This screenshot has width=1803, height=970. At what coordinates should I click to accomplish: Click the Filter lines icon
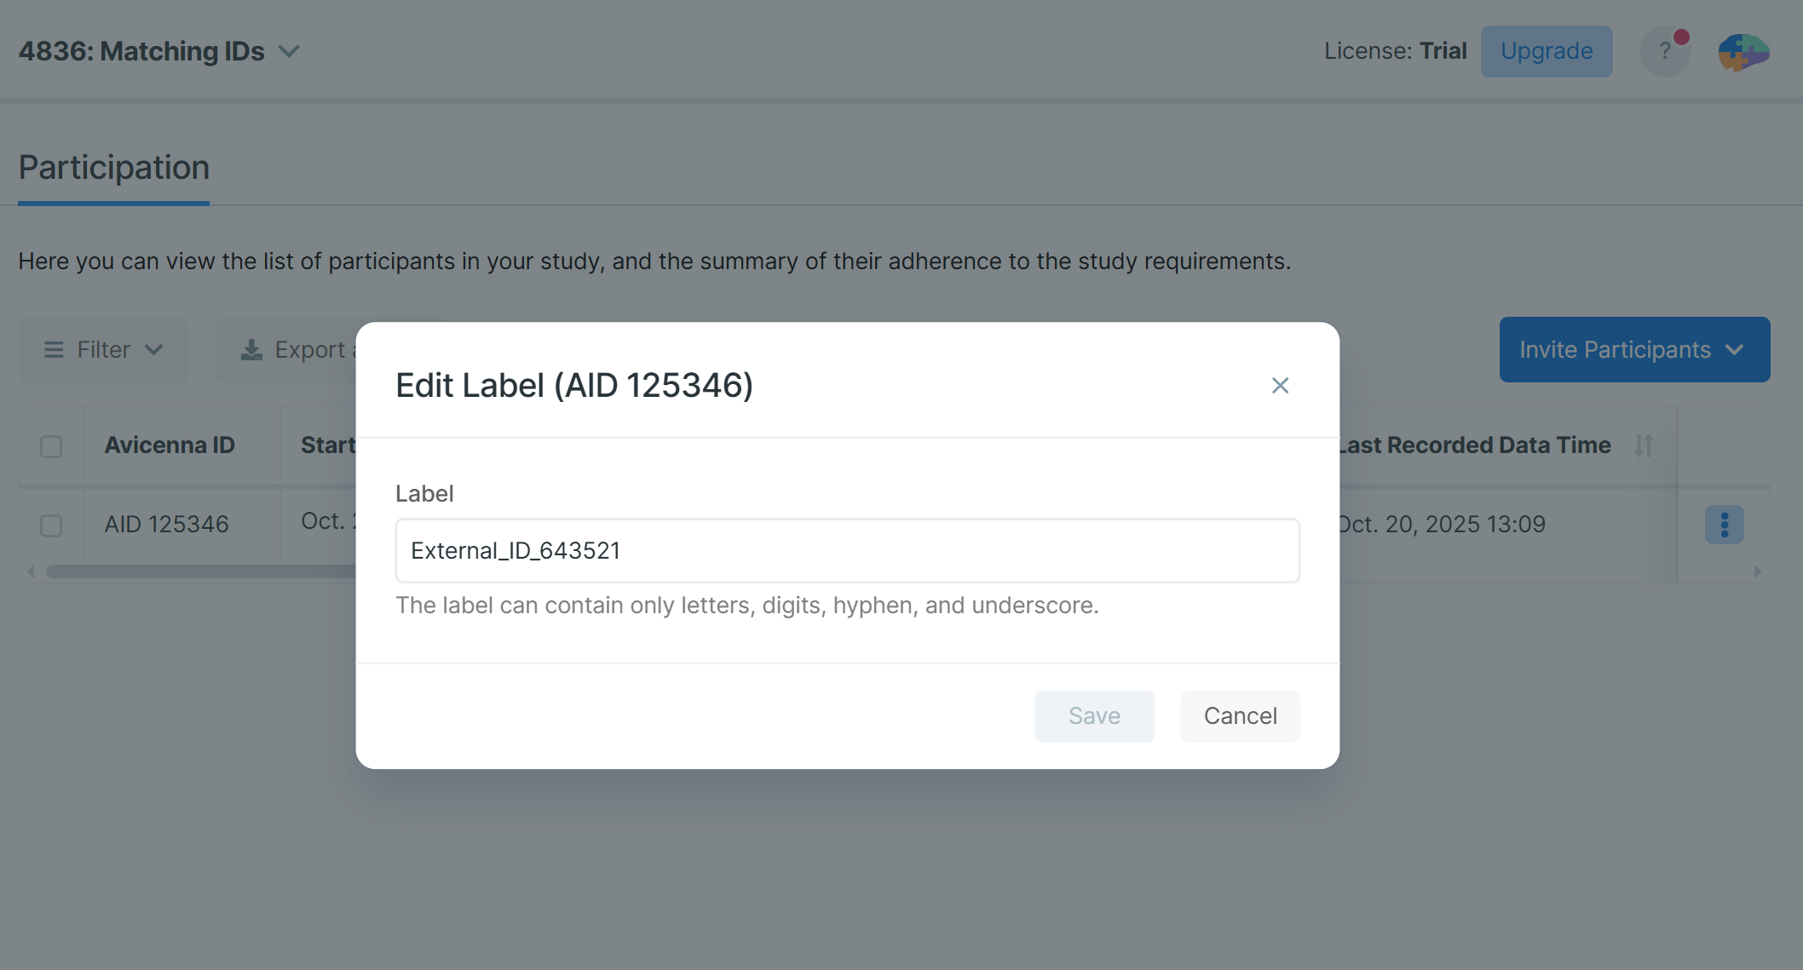tap(54, 350)
